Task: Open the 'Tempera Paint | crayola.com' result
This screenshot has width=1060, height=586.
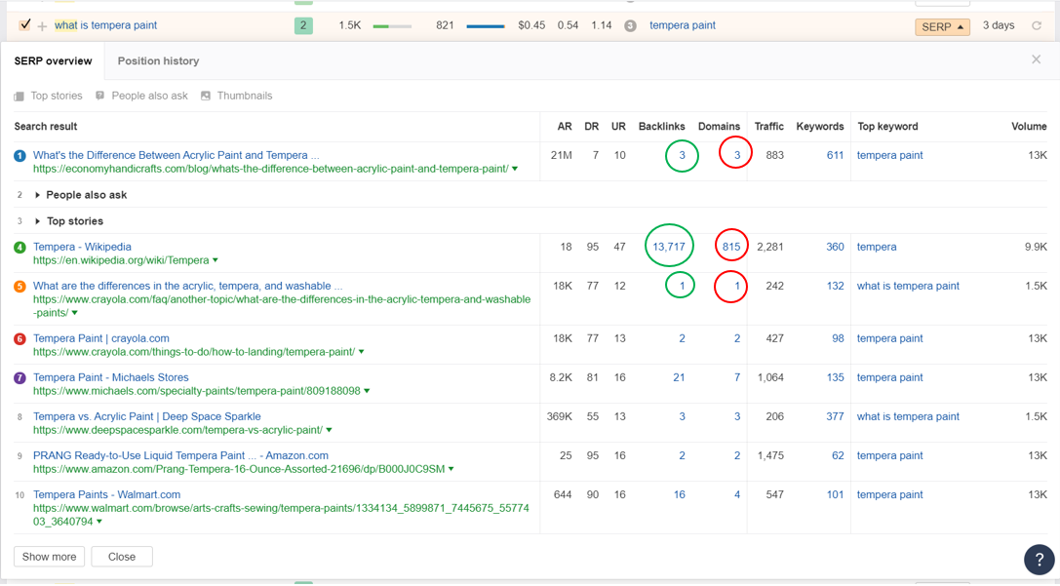Action: [x=101, y=338]
